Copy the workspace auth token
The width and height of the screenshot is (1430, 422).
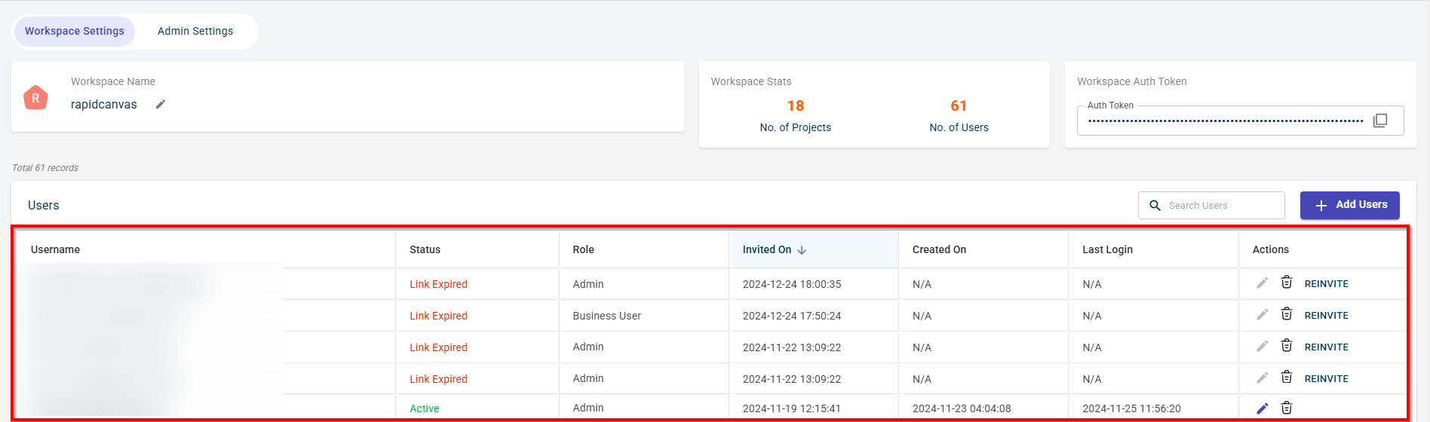click(x=1380, y=121)
